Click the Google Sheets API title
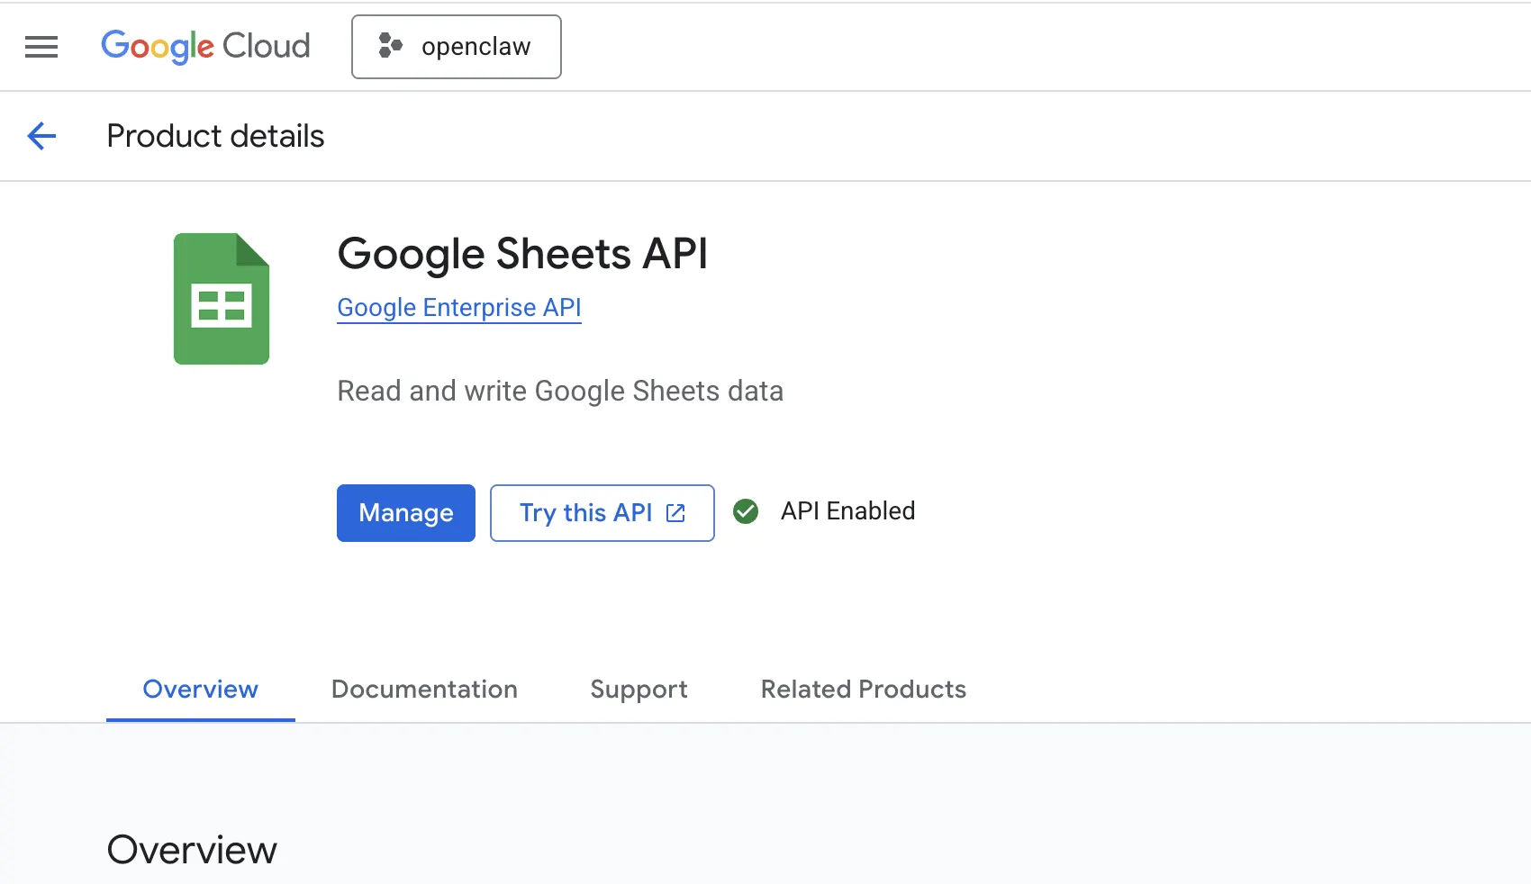Screen dimensions: 1531x884 pyautogui.click(x=522, y=254)
